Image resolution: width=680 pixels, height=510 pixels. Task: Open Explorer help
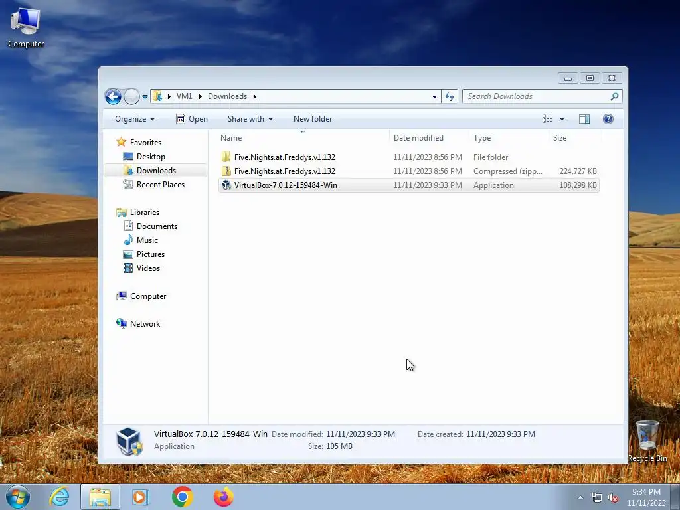coord(608,119)
